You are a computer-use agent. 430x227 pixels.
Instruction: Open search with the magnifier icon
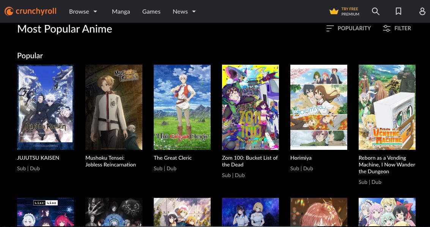tap(375, 11)
